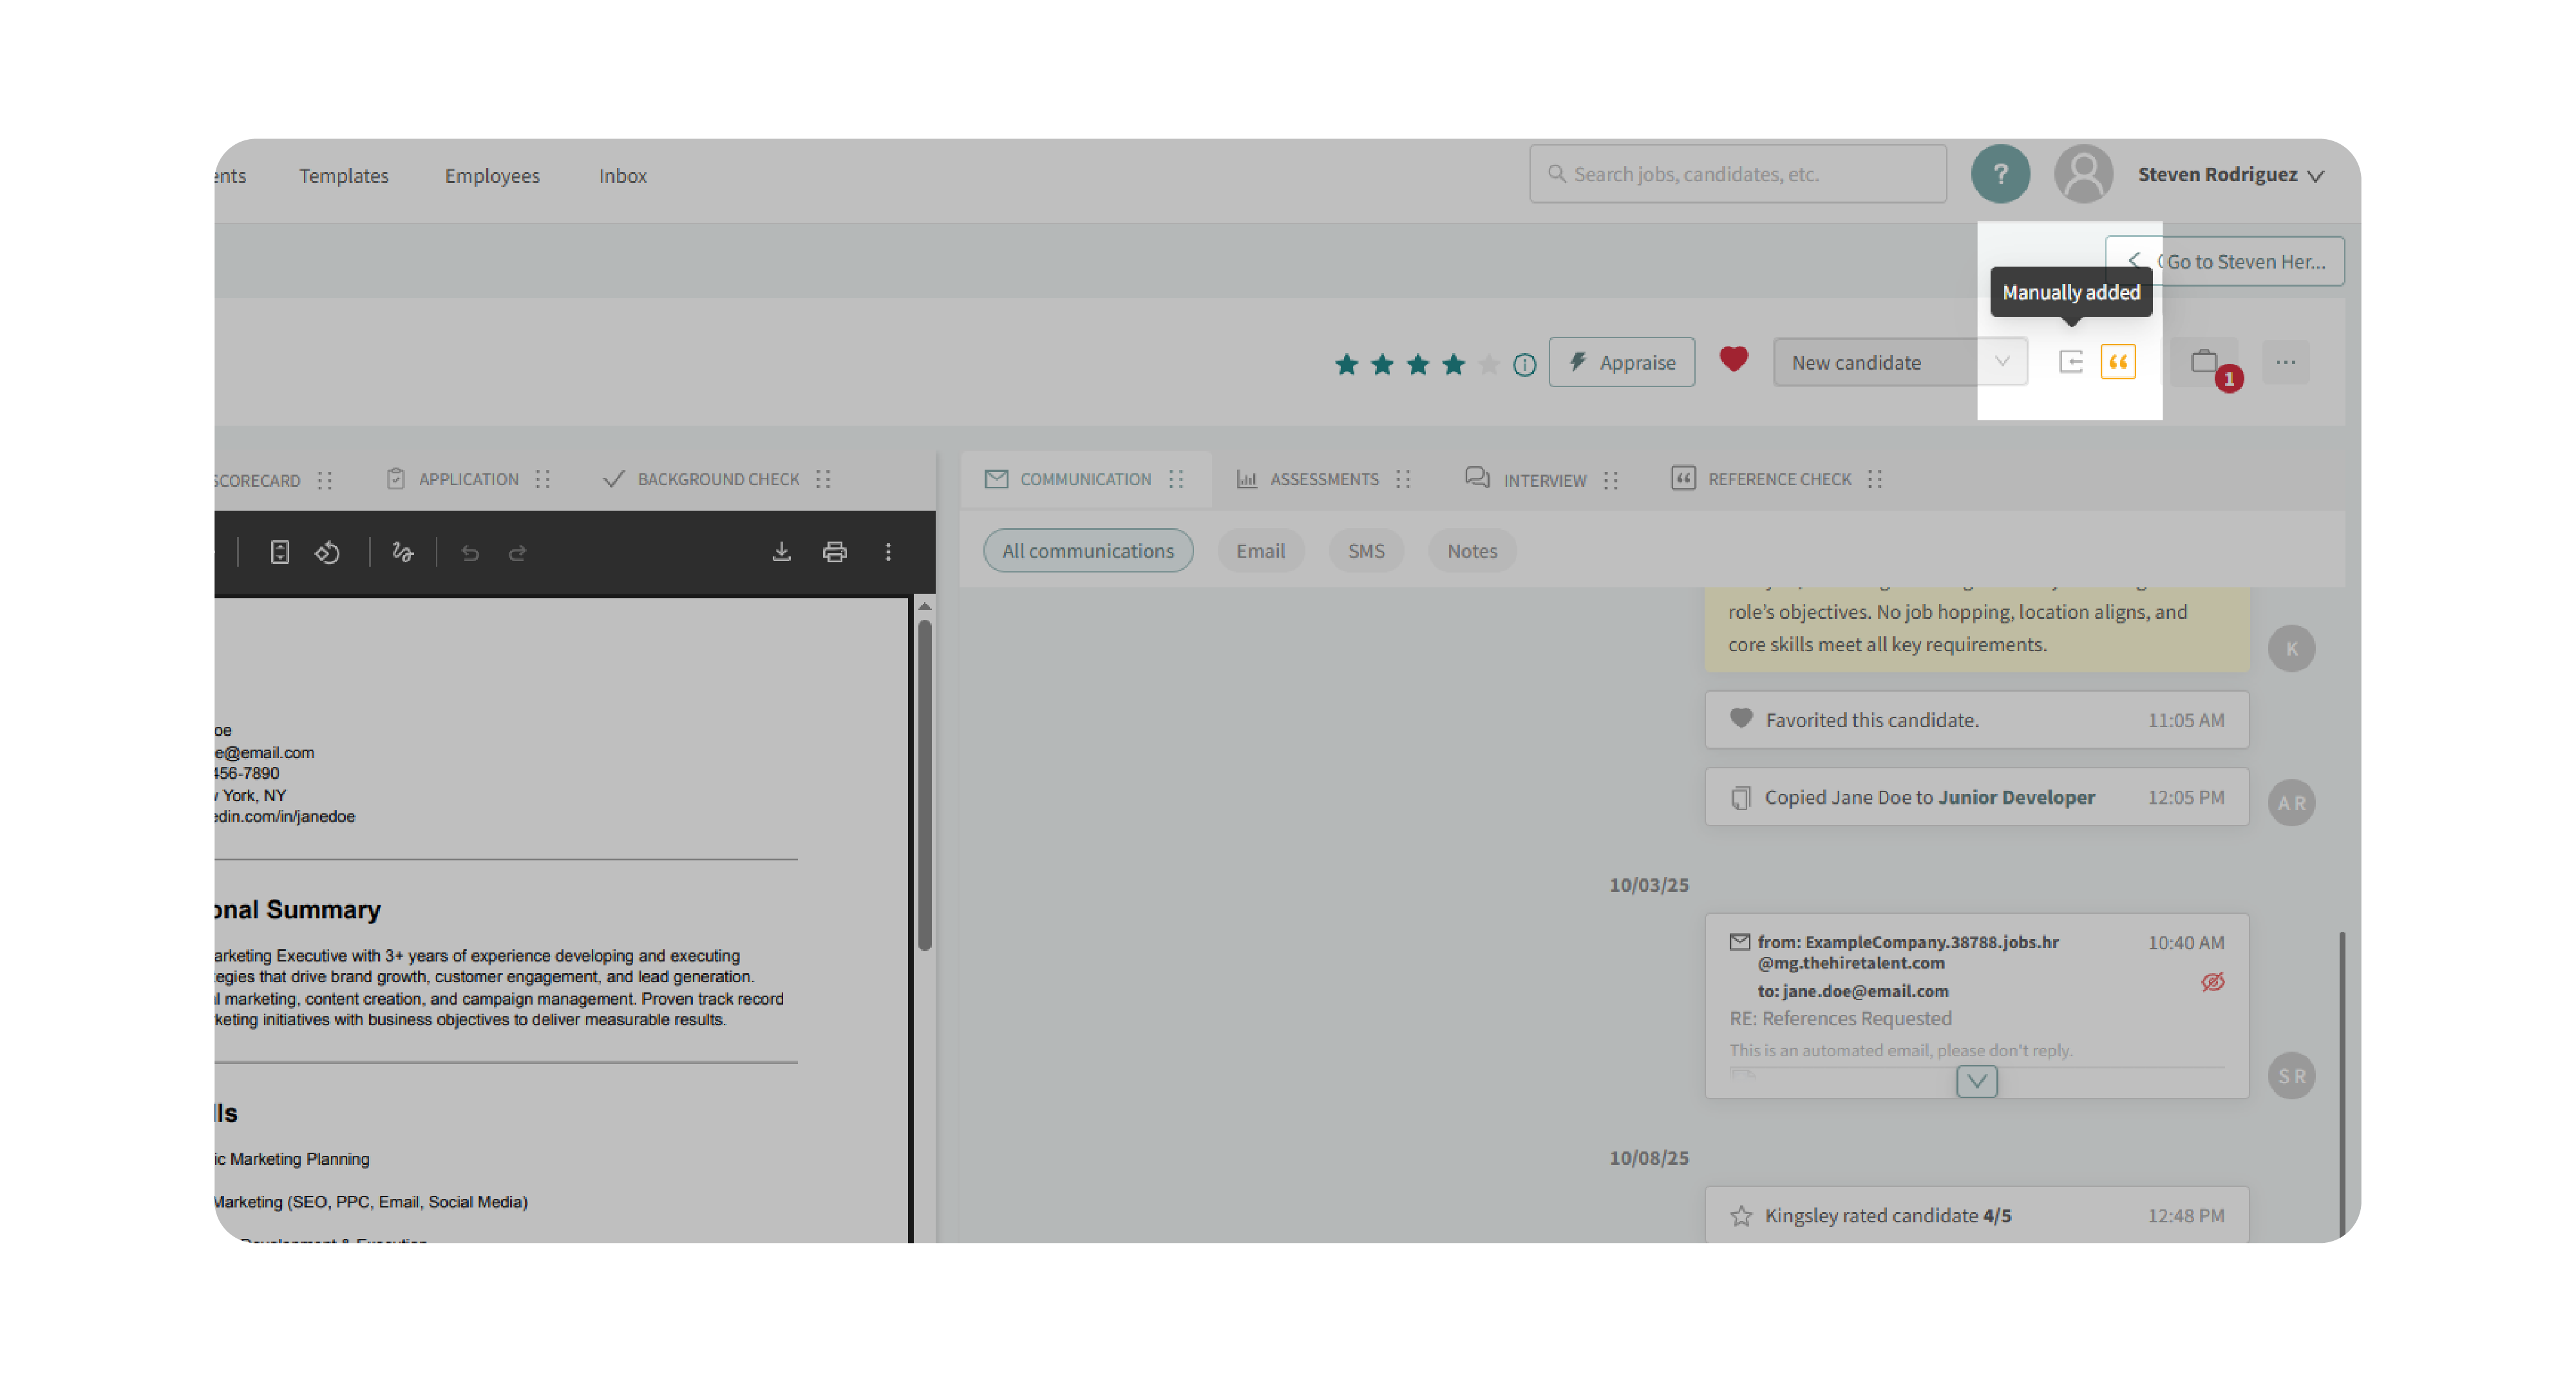This screenshot has height=1382, width=2576.
Task: Select the Email communications filter
Action: point(1260,551)
